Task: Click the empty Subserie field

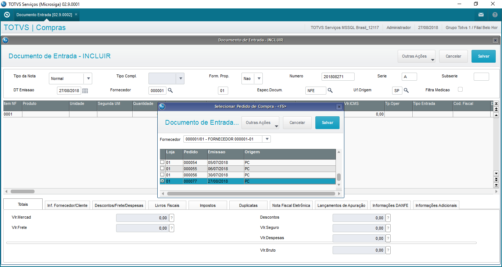Action: click(481, 77)
